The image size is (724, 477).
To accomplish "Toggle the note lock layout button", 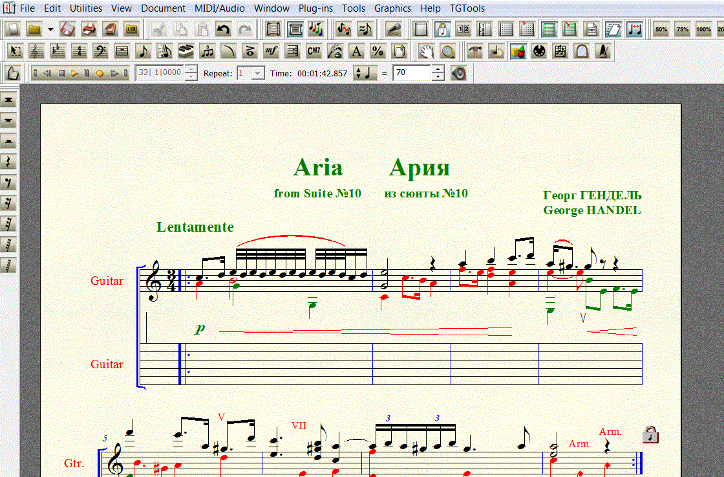I will pos(442,29).
